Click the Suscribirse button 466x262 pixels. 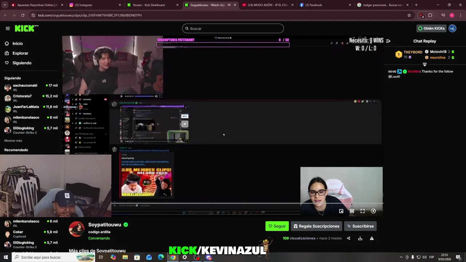click(x=360, y=226)
